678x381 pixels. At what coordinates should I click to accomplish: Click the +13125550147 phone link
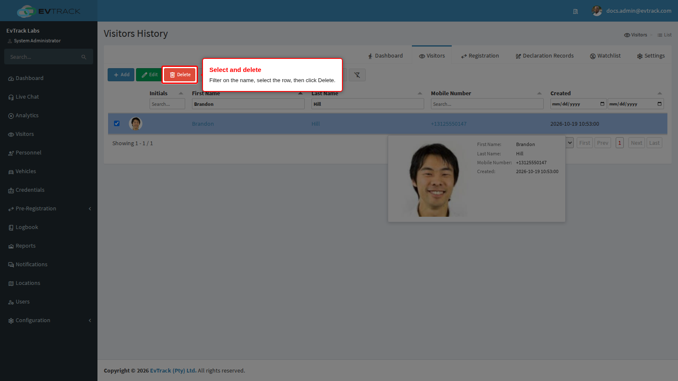pos(448,124)
